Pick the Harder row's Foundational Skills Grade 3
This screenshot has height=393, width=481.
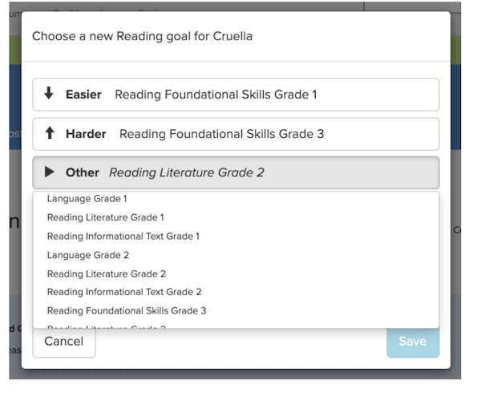(221, 134)
